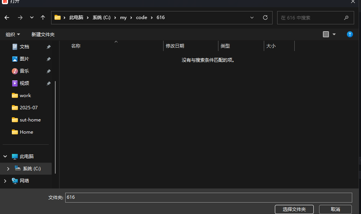Expand the 系统 (C:) tree node
The width and height of the screenshot is (361, 214).
tap(8, 169)
